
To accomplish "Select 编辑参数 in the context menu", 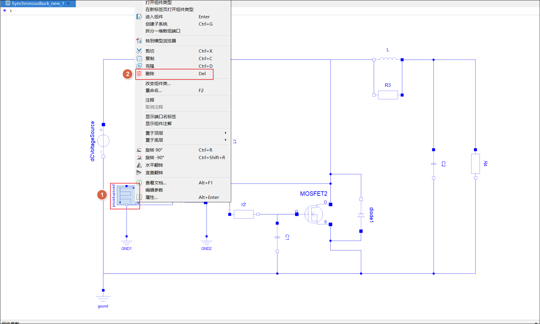I will pos(154,190).
